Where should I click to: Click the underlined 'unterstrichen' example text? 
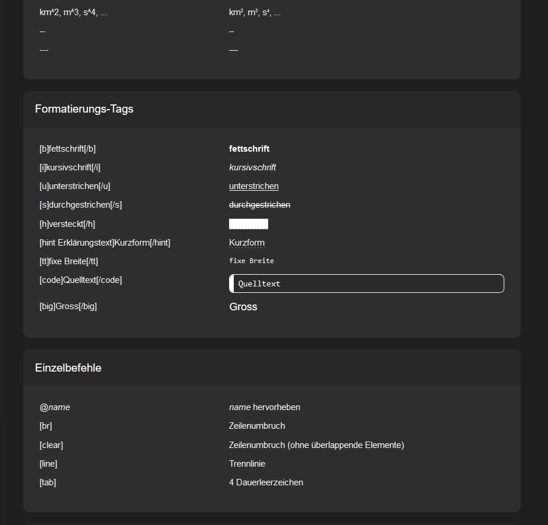coord(254,186)
